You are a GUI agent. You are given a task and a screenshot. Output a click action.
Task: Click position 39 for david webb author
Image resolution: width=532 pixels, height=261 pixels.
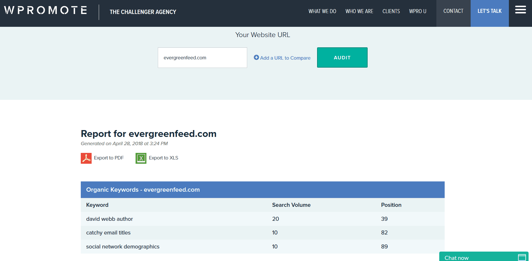[x=384, y=219]
